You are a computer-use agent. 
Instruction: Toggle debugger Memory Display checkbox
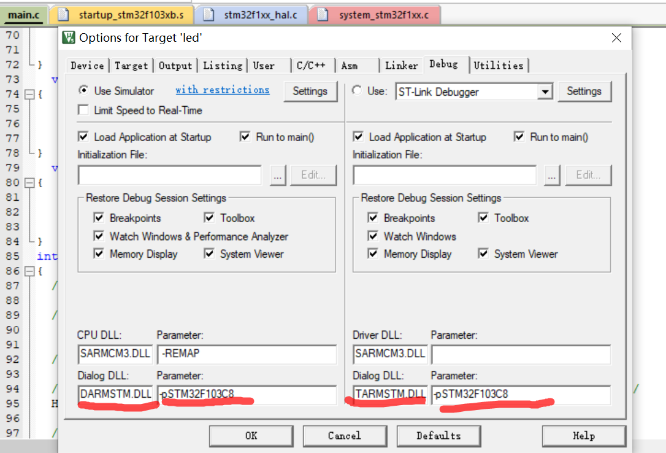pyautogui.click(x=373, y=254)
